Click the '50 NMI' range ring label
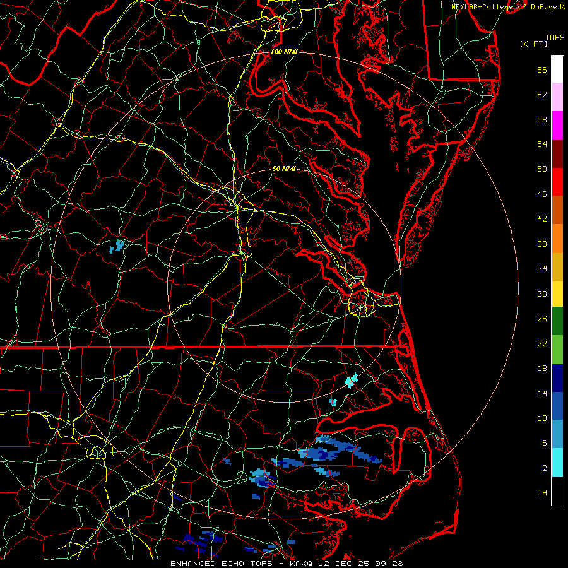 point(284,169)
